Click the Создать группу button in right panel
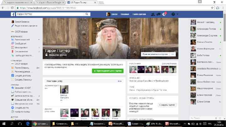 (167, 105)
